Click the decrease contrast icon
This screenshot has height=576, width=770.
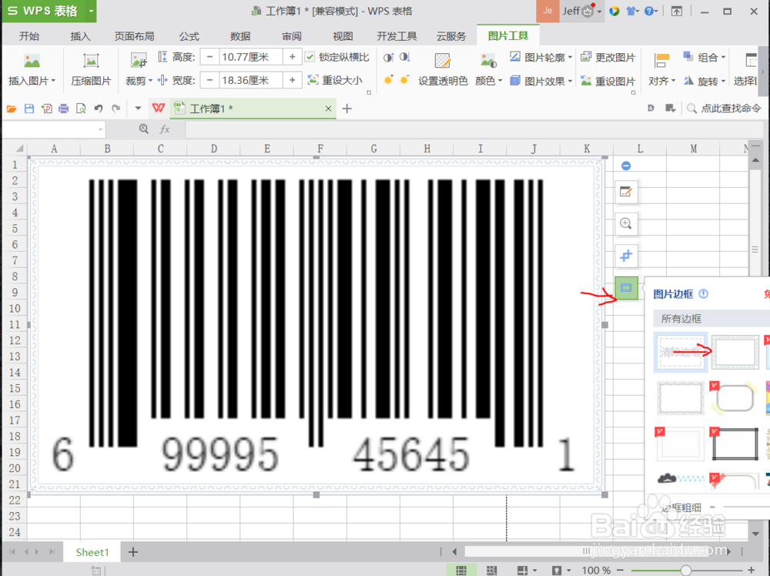(405, 58)
